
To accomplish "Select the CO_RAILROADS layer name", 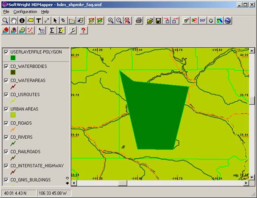I will 25,152.
